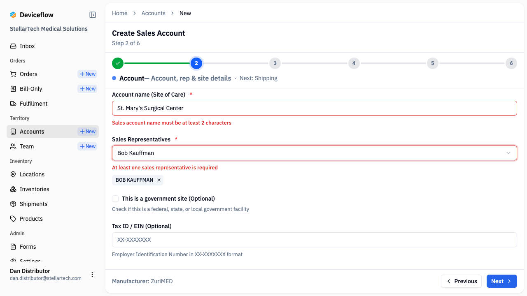Image resolution: width=527 pixels, height=296 pixels.
Task: Click the Bill-Only receipt icon
Action: point(13,89)
